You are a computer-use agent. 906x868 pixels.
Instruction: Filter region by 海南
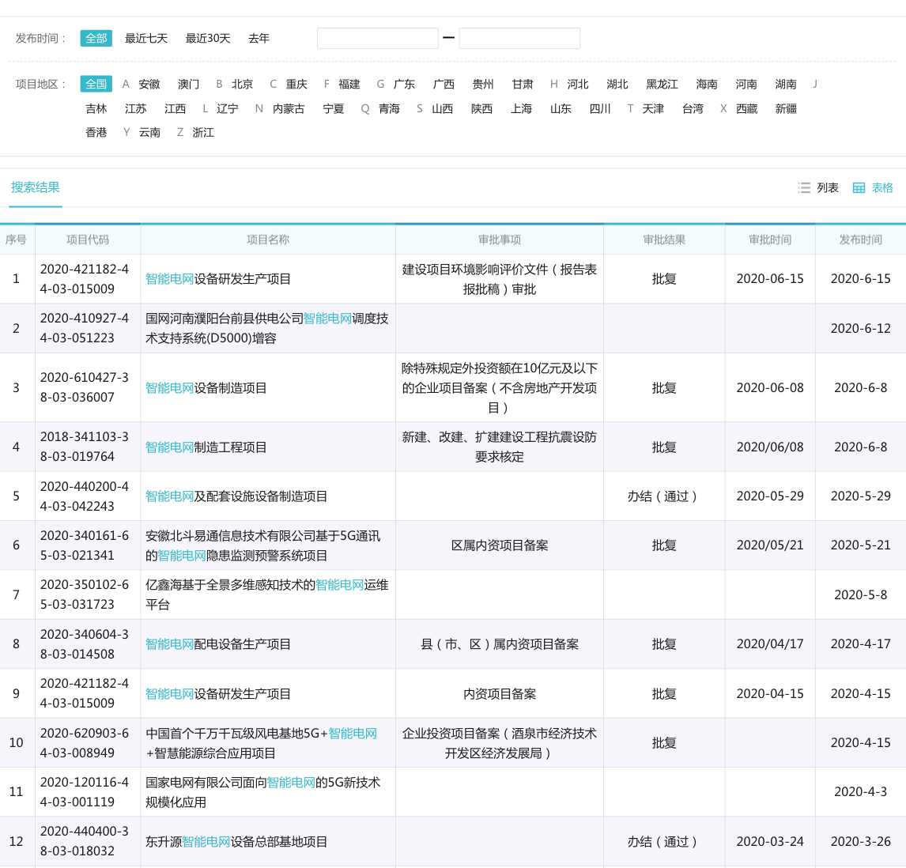tap(706, 85)
